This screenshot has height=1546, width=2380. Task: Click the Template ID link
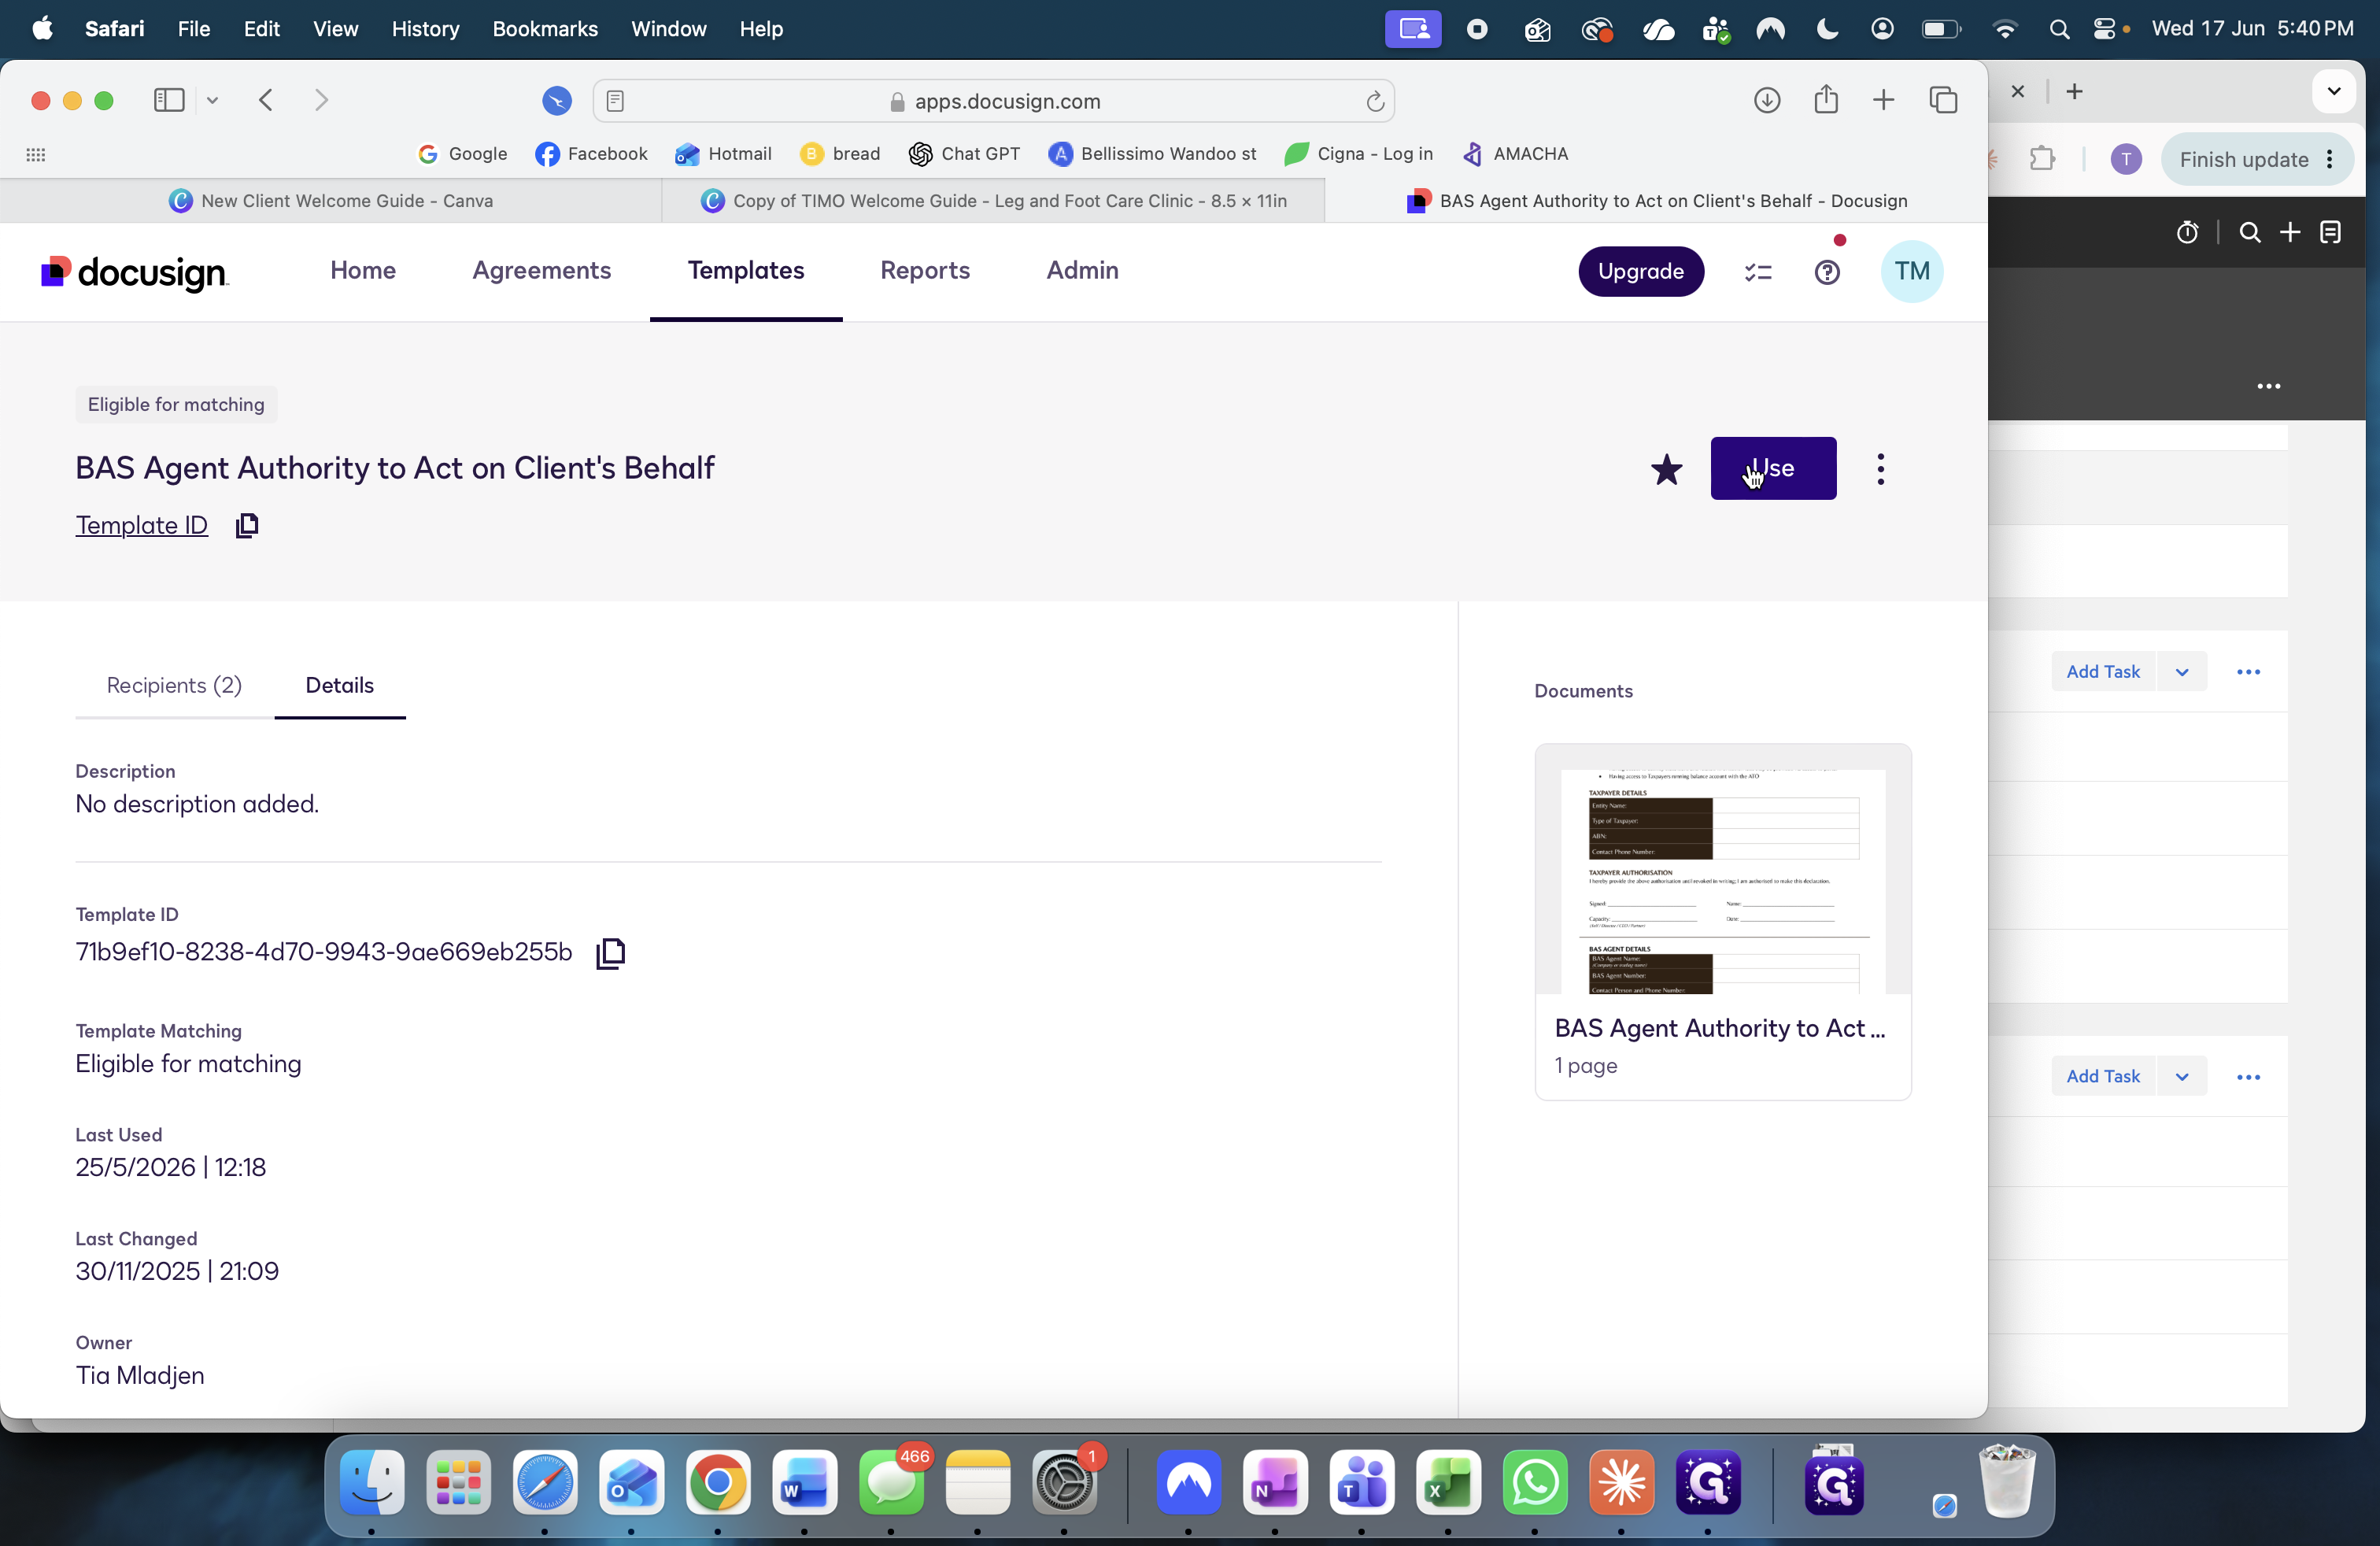pos(142,525)
